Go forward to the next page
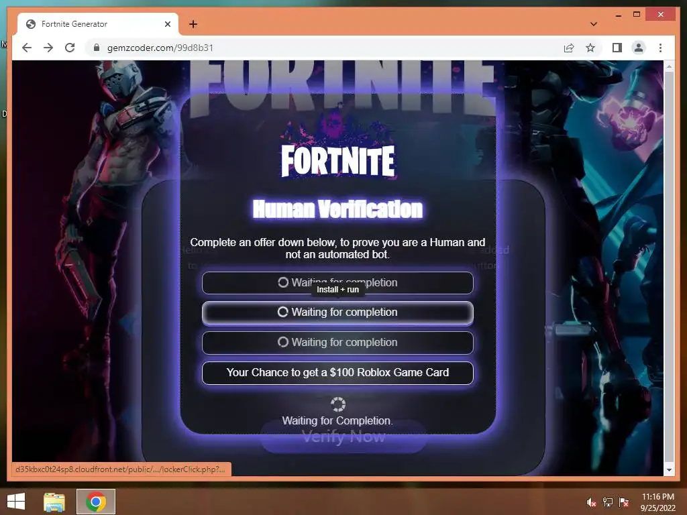The height and width of the screenshot is (515, 687). click(48, 48)
